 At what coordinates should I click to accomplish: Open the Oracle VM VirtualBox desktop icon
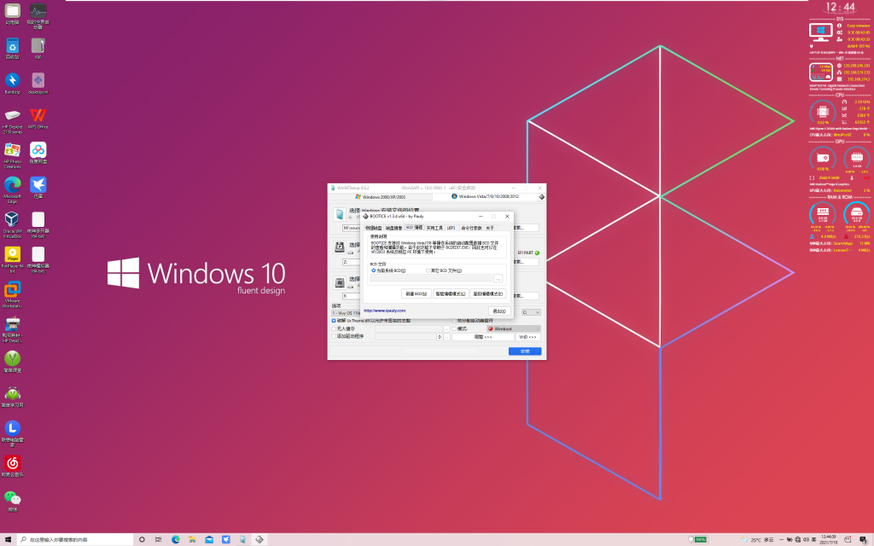point(12,224)
